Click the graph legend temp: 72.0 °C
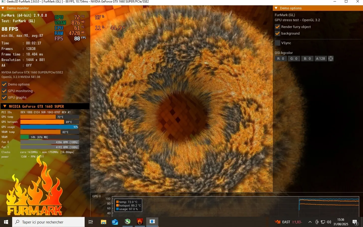 127,202
